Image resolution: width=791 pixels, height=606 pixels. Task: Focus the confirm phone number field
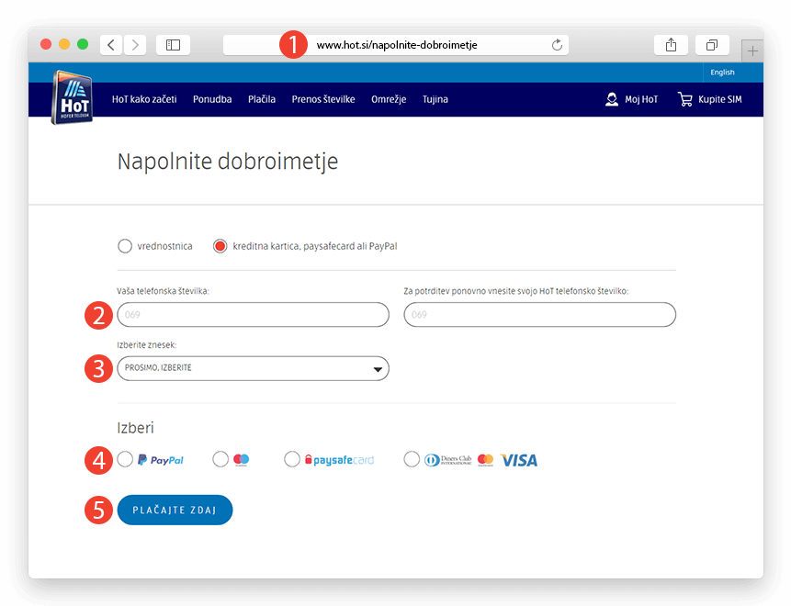tap(540, 315)
